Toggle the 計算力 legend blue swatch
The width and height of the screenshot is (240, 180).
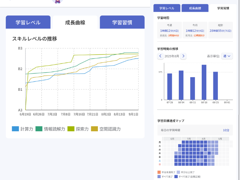tap(15, 129)
